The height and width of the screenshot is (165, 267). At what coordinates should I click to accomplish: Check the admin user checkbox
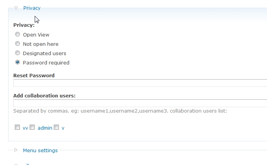(32, 127)
